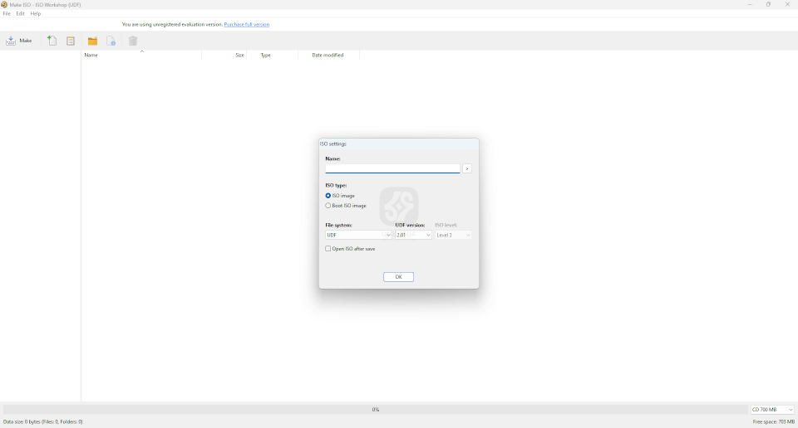The image size is (798, 428).
Task: Click the ISO Workshop title bar app icon
Action: [x=4, y=4]
